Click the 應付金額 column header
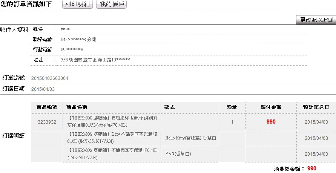The height and width of the screenshot is (173, 336). point(271,107)
